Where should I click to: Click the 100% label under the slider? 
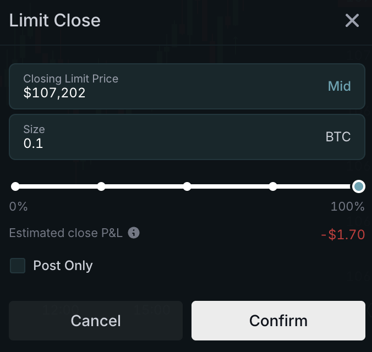[347, 207]
